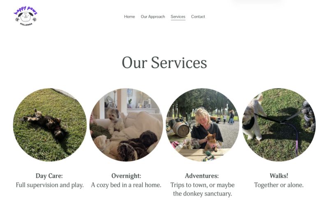Select the Services navigation item

pos(178,16)
